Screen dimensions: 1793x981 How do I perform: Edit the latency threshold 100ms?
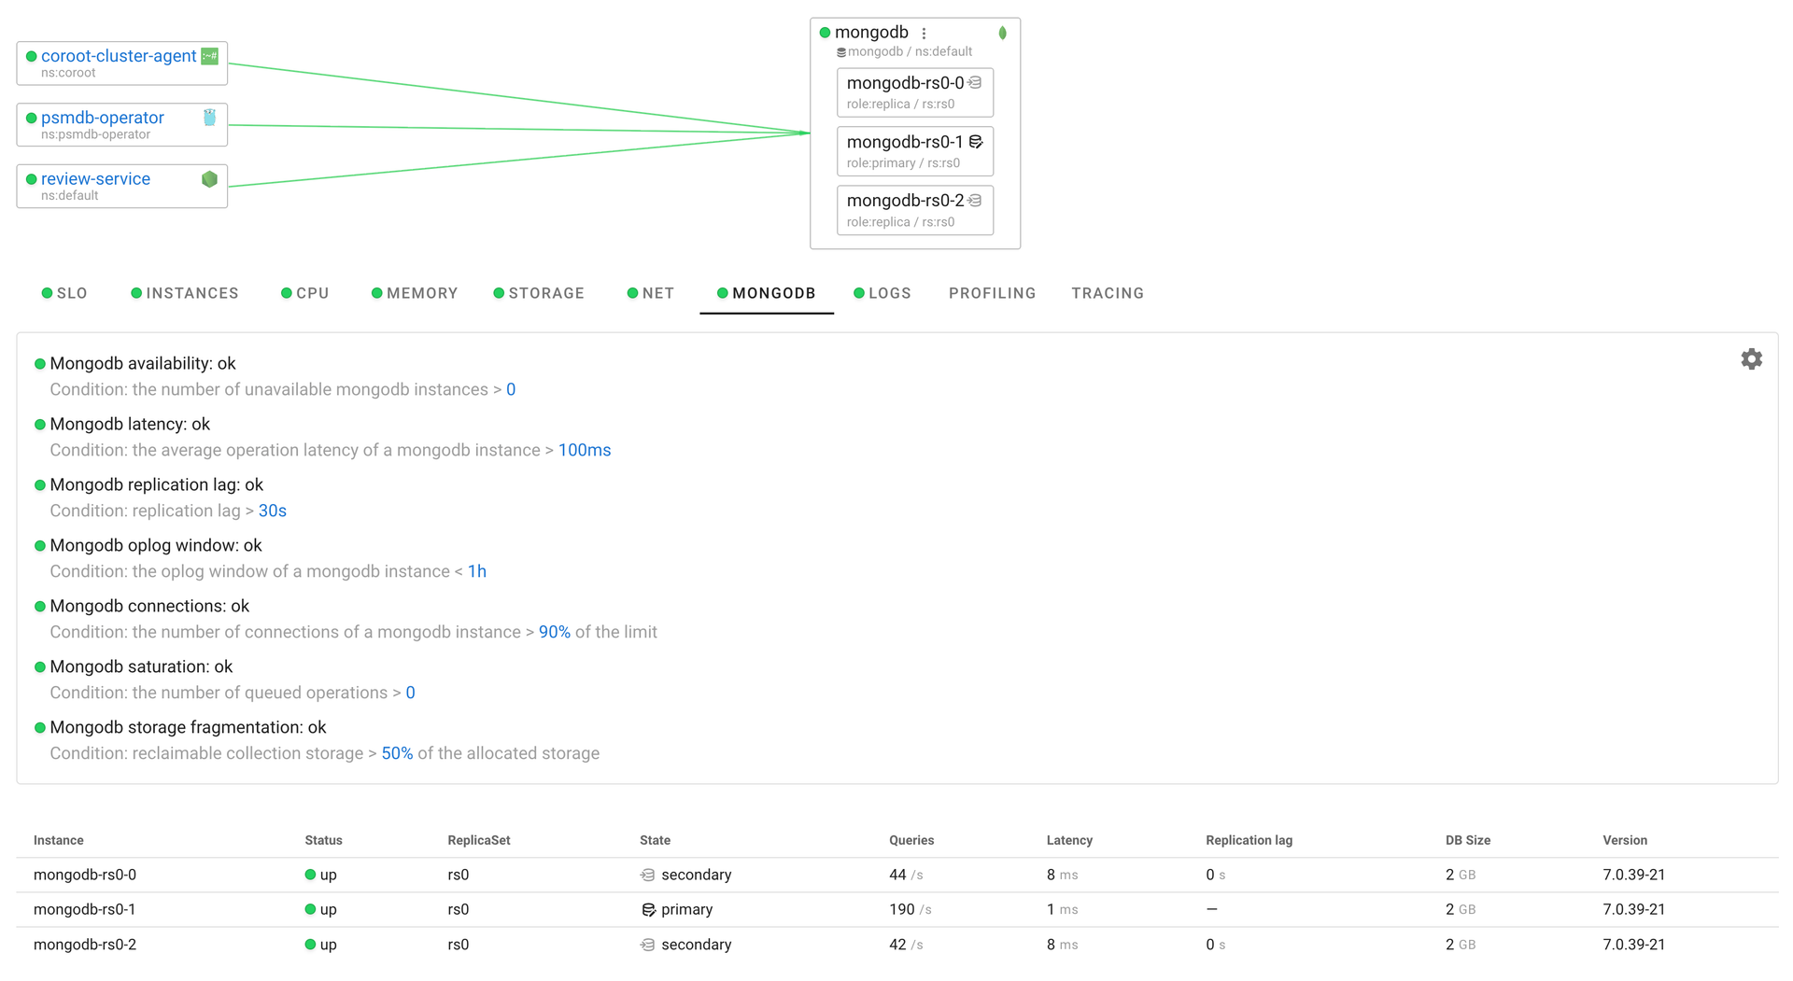tap(585, 451)
